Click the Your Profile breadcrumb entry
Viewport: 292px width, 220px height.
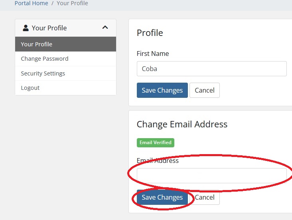(72, 3)
